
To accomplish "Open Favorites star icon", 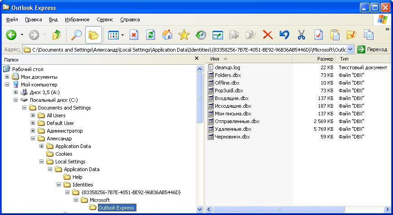I will tap(184, 35).
